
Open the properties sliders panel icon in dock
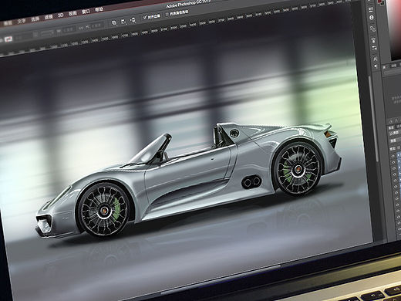(371, 10)
